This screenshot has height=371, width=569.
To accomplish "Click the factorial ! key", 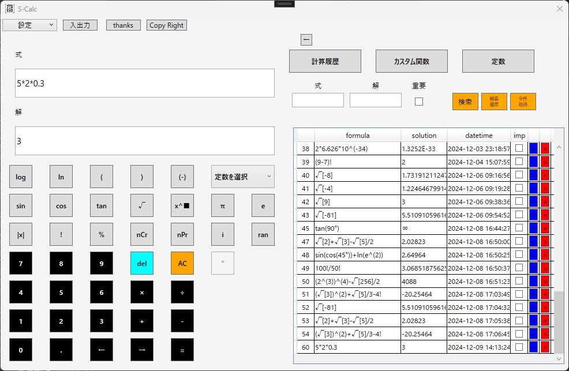I will [61, 234].
